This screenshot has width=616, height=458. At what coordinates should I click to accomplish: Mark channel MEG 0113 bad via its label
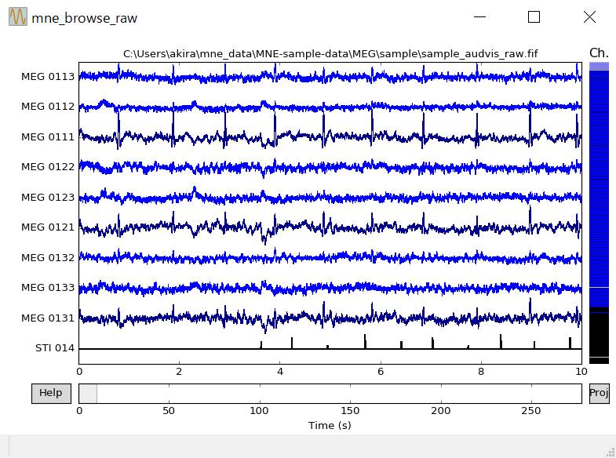pyautogui.click(x=48, y=77)
